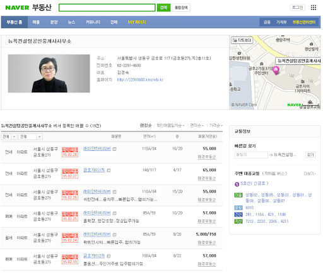Click the green 검색 search button

point(163,8)
